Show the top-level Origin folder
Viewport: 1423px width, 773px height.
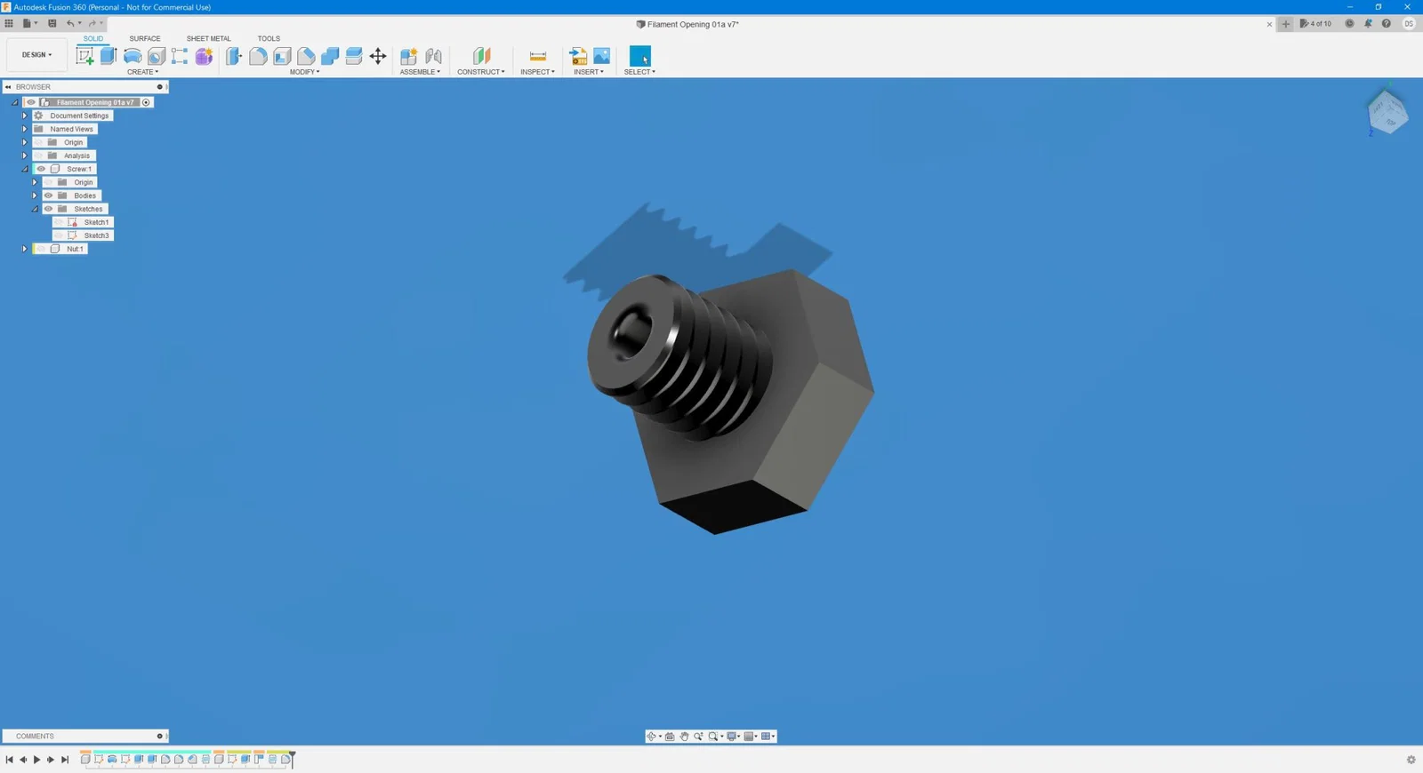39,142
